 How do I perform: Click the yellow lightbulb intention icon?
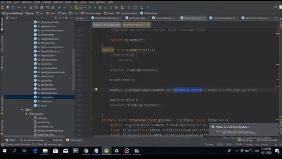pos(96,89)
